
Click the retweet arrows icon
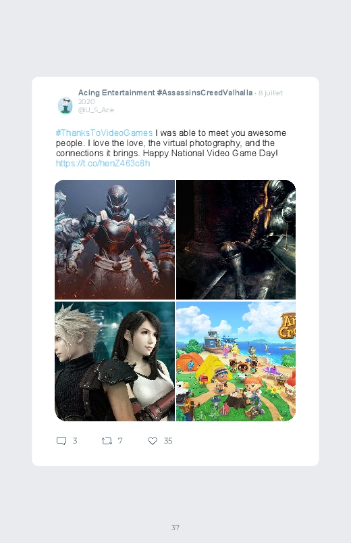tap(107, 441)
